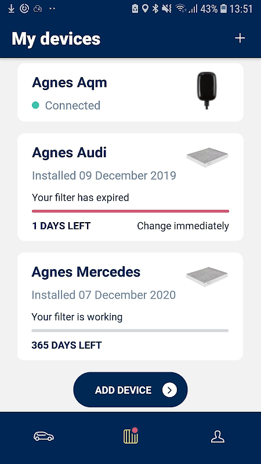
Task: Open the filter devices tab icon
Action: tap(131, 436)
